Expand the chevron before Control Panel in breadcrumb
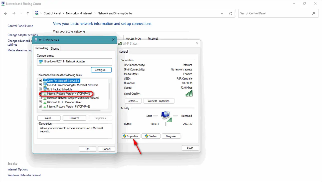This screenshot has width=322, height=182. (x=41, y=13)
